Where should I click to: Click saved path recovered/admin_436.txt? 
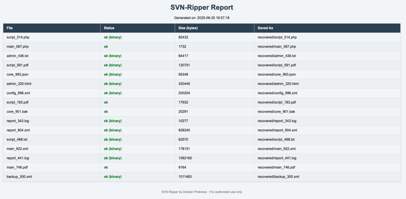pos(276,56)
